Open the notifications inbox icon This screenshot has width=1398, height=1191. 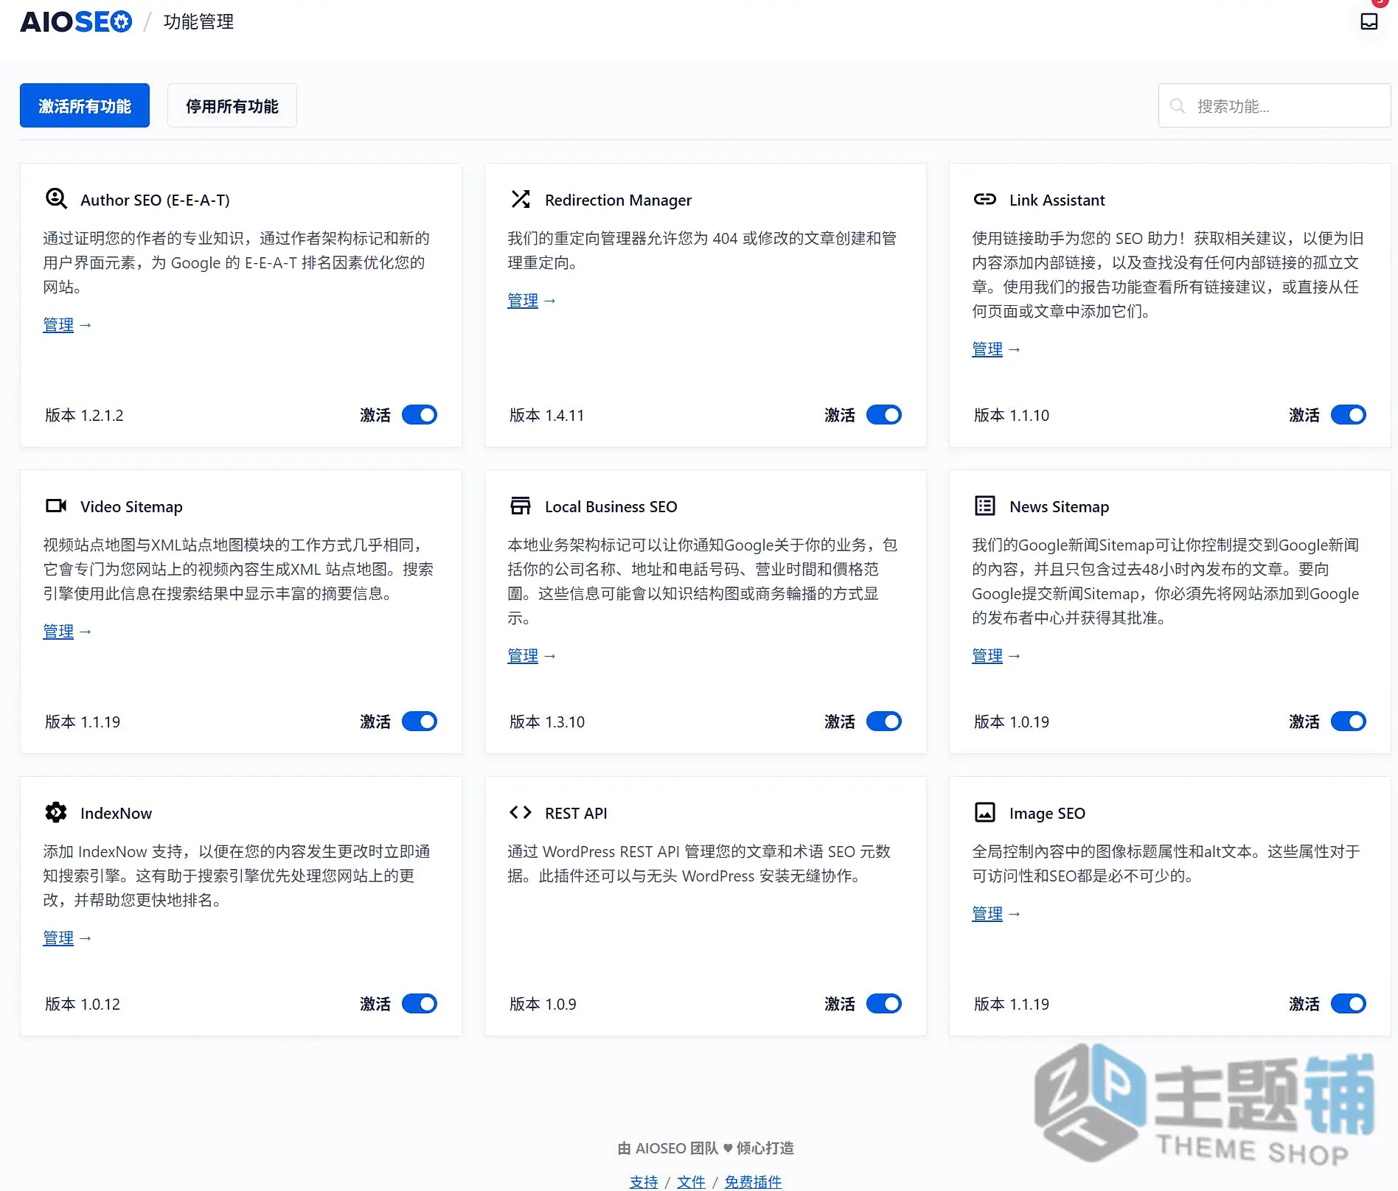(x=1369, y=21)
